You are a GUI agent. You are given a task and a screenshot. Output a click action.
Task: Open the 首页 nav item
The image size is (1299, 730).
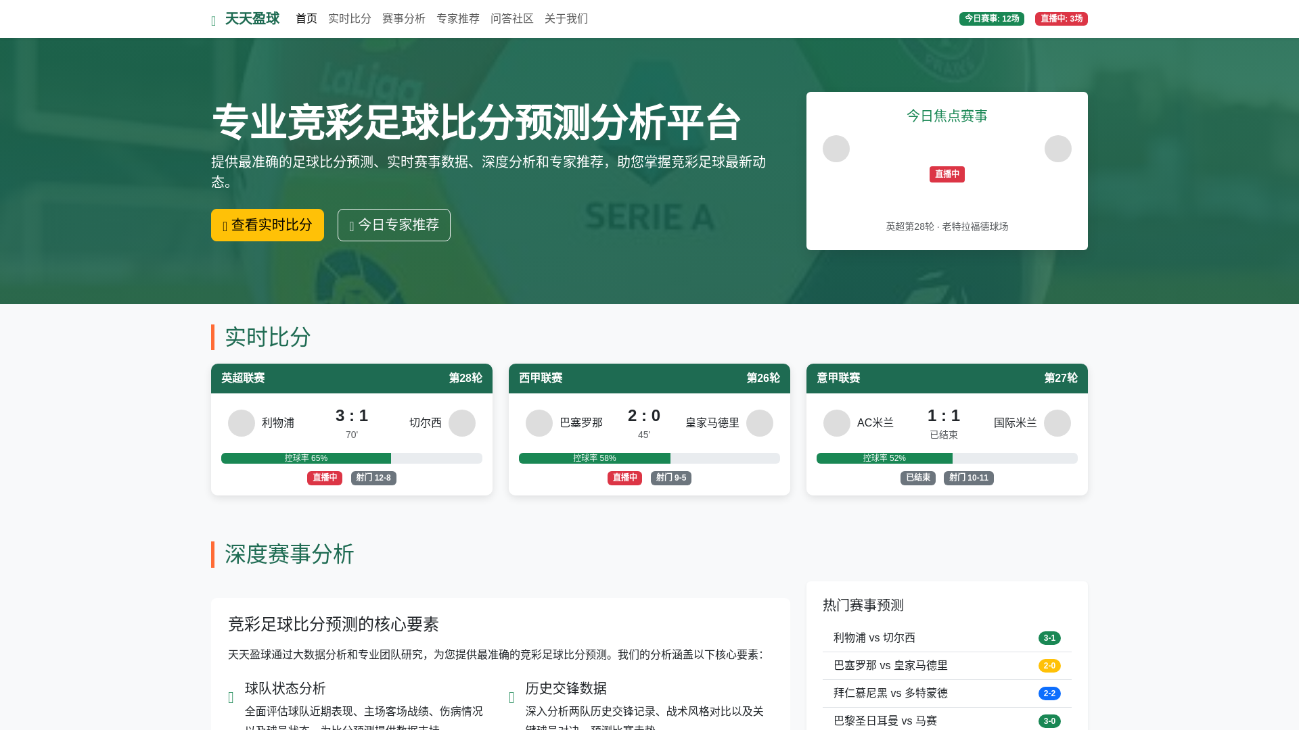point(306,19)
